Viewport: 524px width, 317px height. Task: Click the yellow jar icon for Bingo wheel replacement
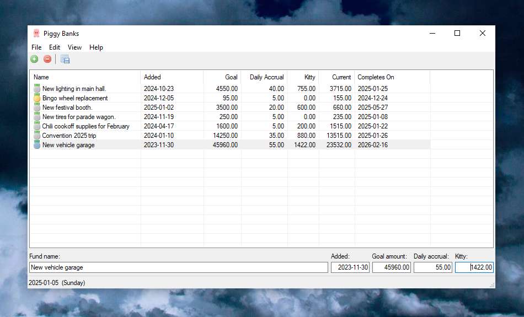click(37, 98)
